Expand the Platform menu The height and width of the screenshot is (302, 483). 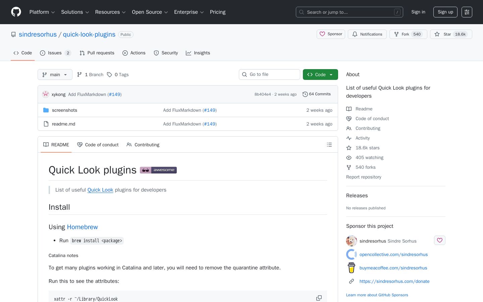point(42,12)
